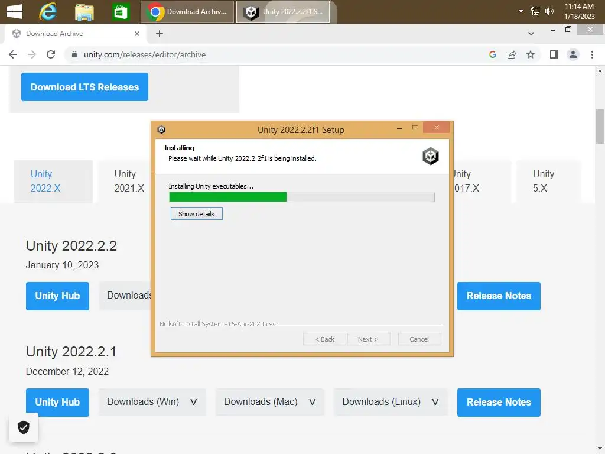Toggle the Chrome side panel

click(x=554, y=54)
